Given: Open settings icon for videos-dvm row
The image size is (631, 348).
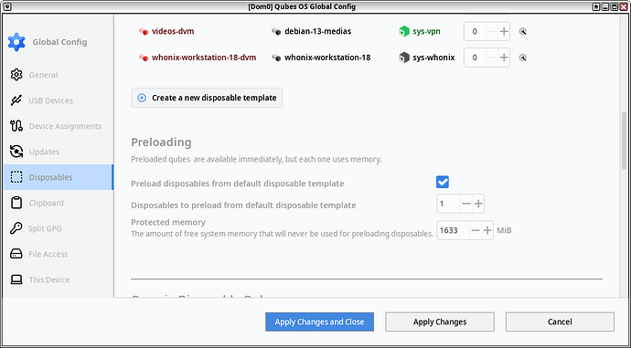Looking at the screenshot, I should (523, 31).
